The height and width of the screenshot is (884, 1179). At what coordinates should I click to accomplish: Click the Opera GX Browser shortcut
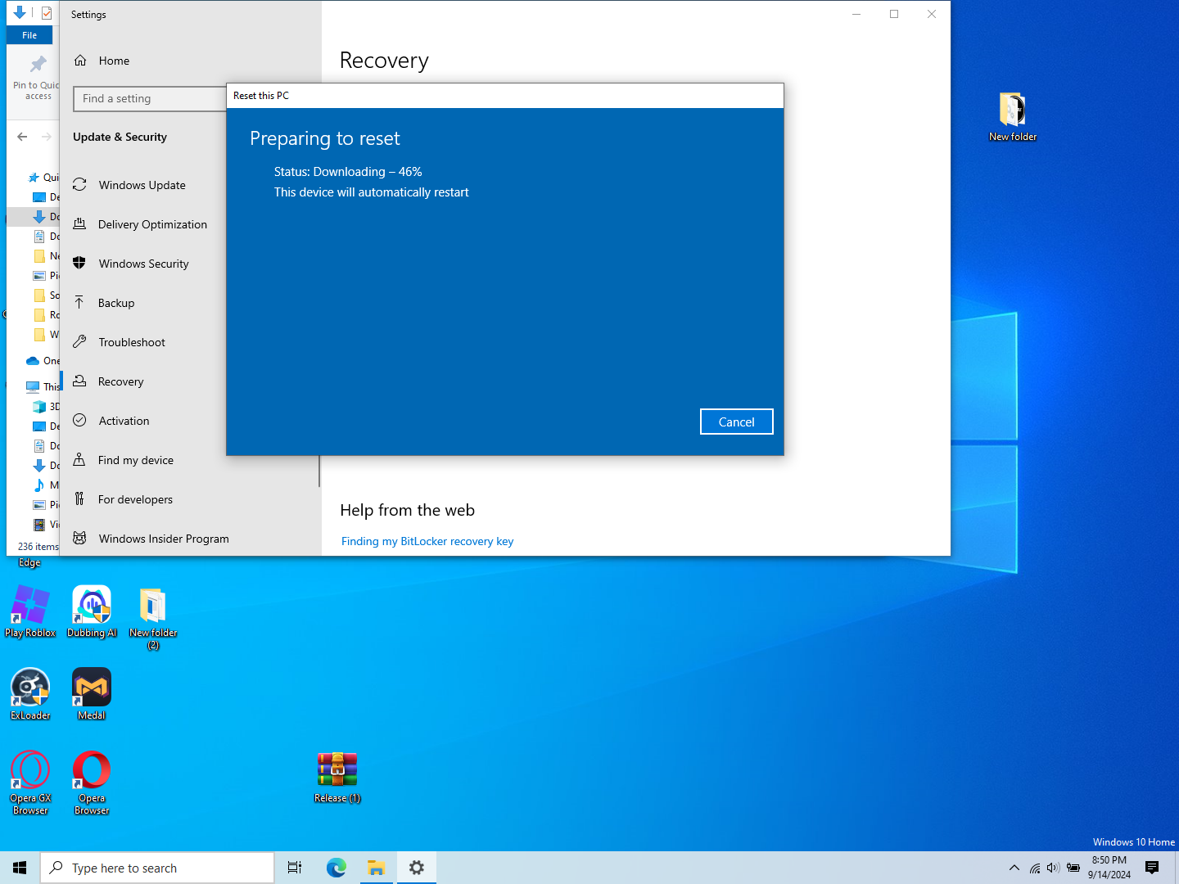coord(30,783)
